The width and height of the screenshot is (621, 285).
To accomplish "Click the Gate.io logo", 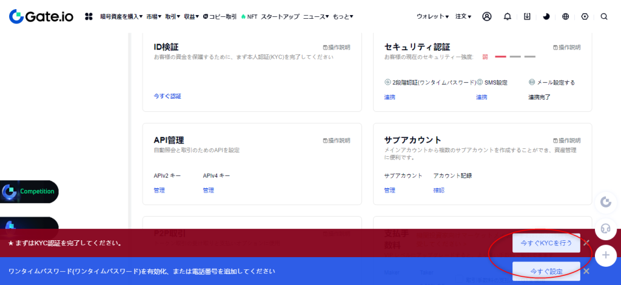I will point(41,16).
